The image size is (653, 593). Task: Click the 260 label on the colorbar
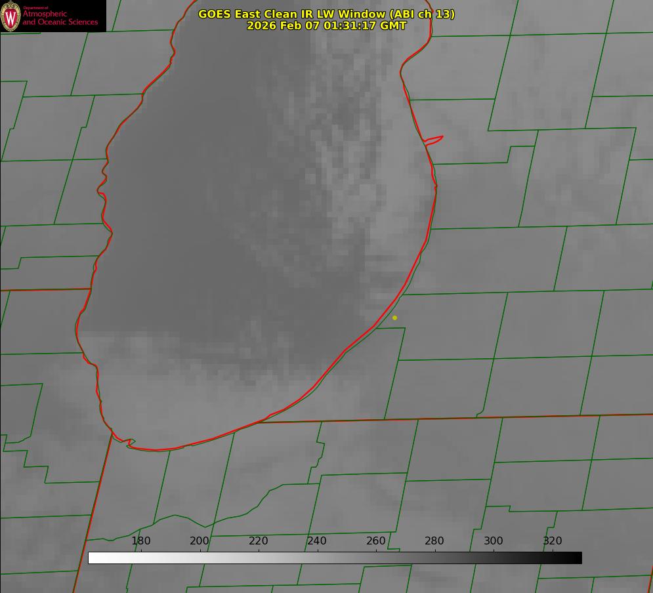coord(376,541)
